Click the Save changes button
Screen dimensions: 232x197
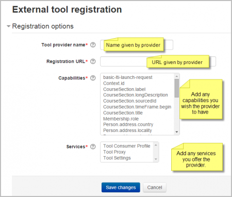[x=121, y=187]
